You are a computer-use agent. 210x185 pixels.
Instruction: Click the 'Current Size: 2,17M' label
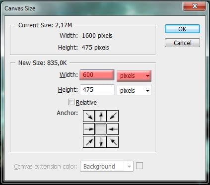coord(45,25)
